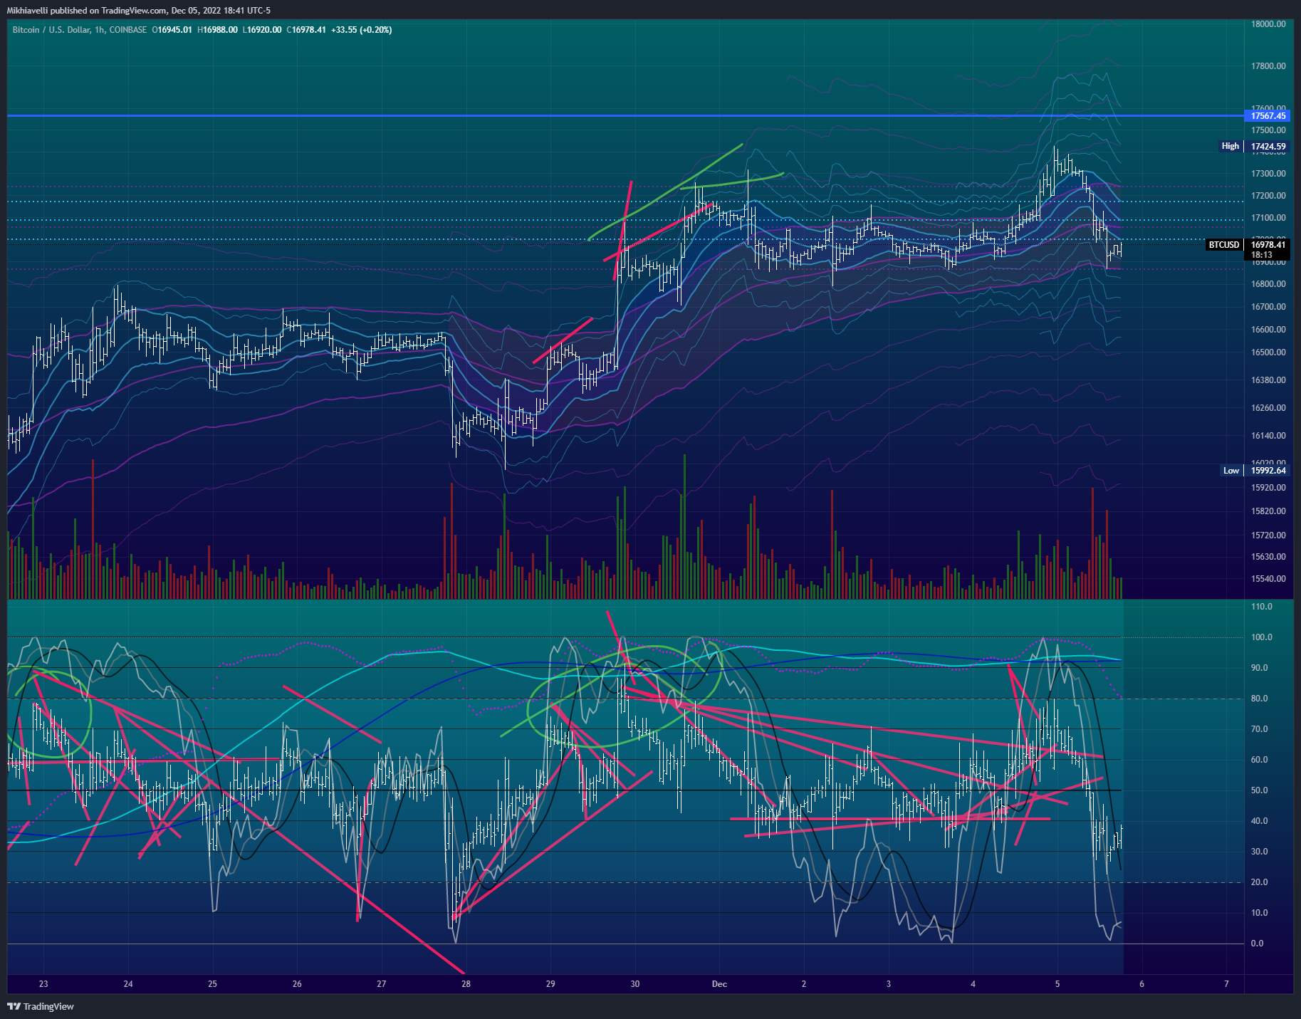Click the 100.0 oscillator axis value

1262,637
